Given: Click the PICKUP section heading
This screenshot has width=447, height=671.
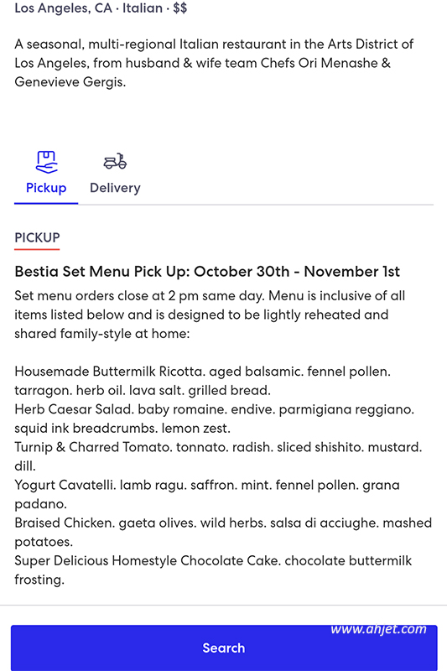Looking at the screenshot, I should tap(37, 237).
